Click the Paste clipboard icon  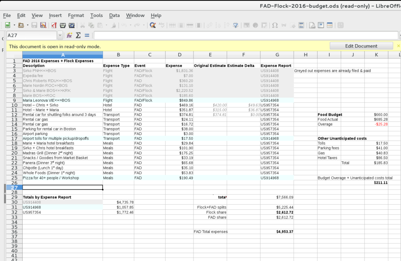coord(100,25)
